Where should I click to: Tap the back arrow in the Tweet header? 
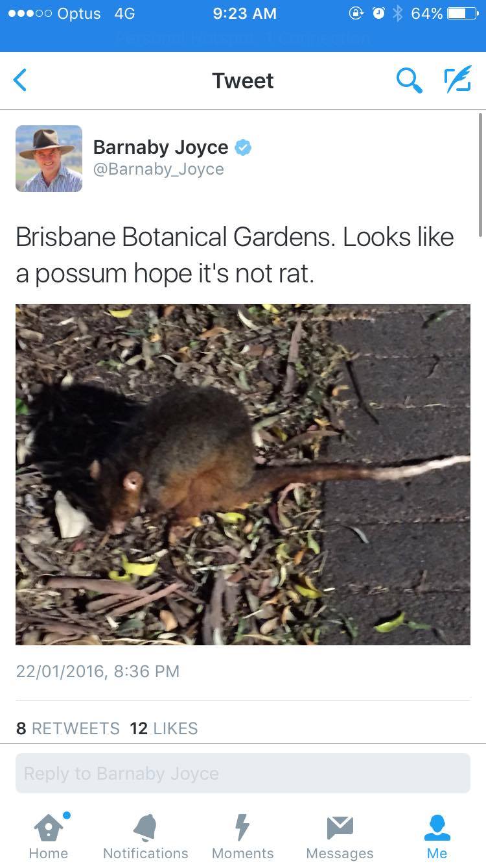21,80
